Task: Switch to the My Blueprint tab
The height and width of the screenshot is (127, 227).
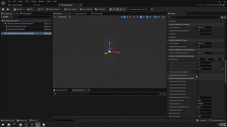Action: [x=26, y=13]
